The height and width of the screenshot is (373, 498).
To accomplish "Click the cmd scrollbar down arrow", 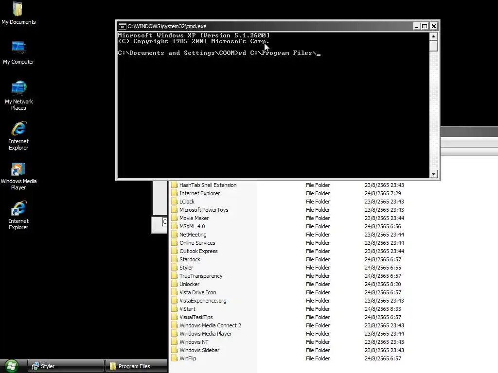I will point(433,174).
